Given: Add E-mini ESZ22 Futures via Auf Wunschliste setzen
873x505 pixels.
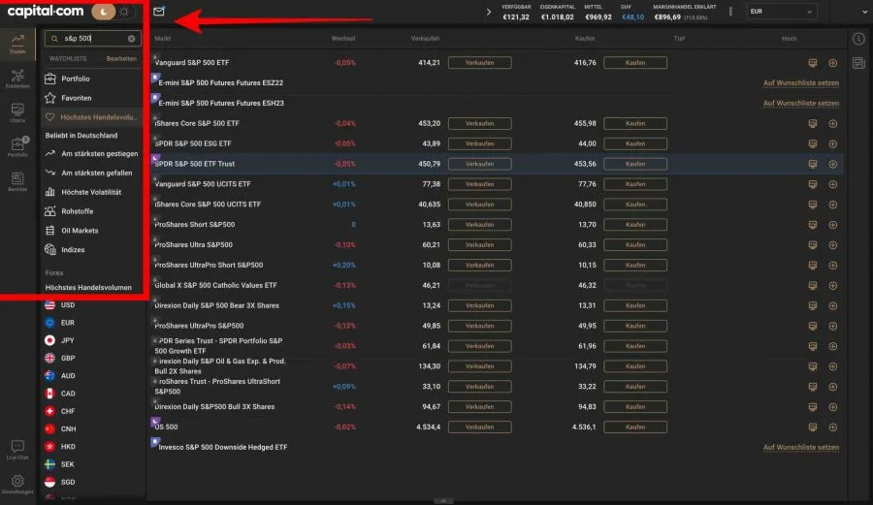Looking at the screenshot, I should [800, 82].
